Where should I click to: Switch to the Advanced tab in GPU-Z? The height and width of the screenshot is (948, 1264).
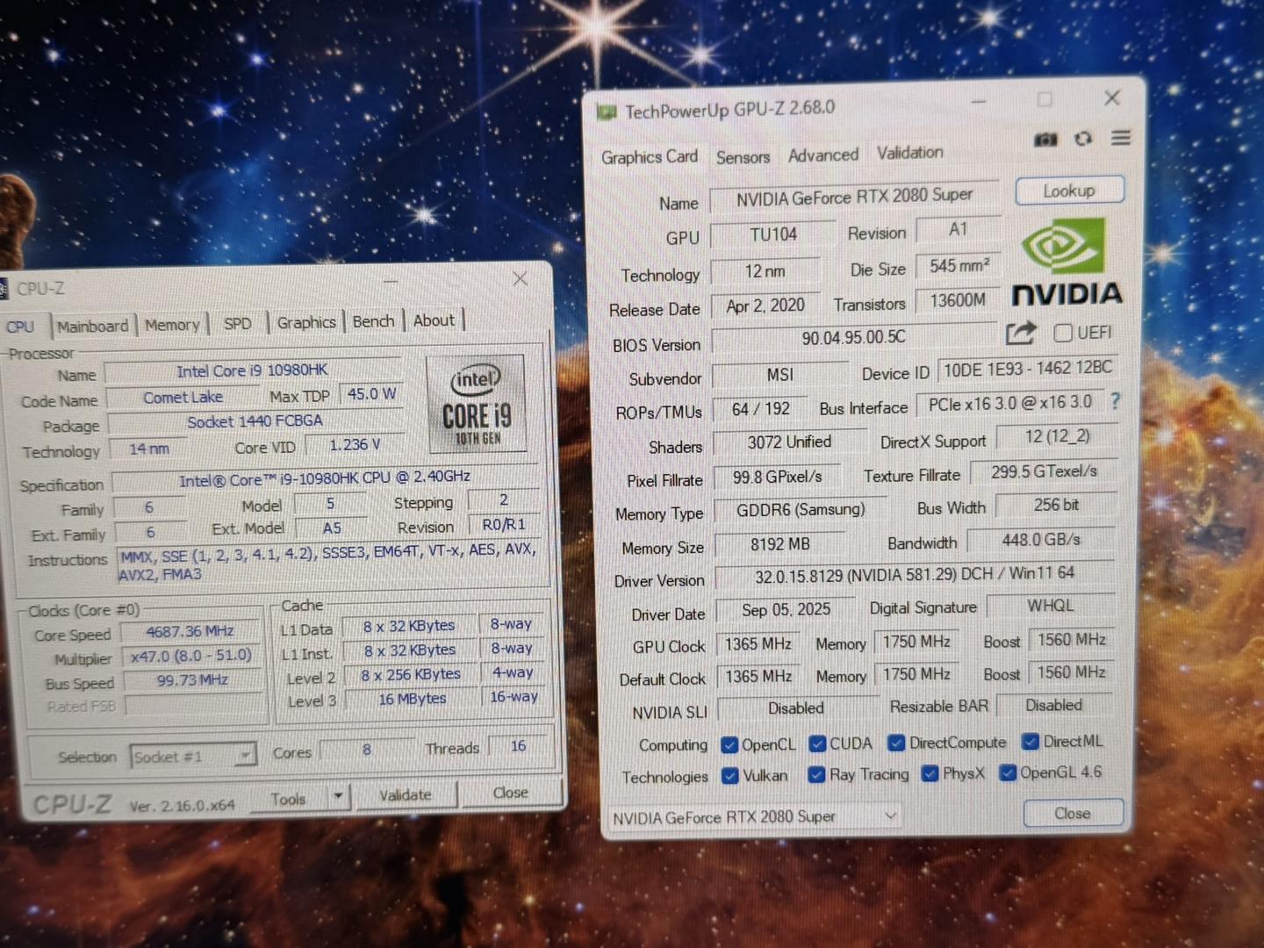point(823,155)
